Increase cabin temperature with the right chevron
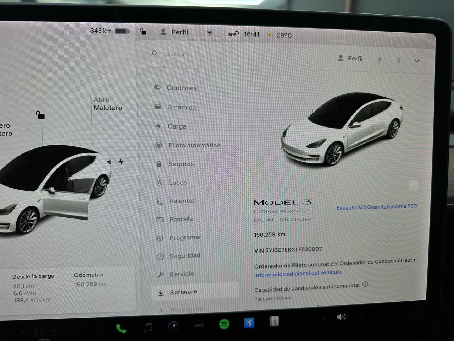Screen dimensions: 454x341 [x=65, y=331]
